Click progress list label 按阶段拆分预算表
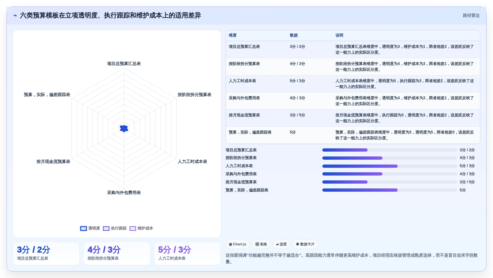 (x=241, y=158)
